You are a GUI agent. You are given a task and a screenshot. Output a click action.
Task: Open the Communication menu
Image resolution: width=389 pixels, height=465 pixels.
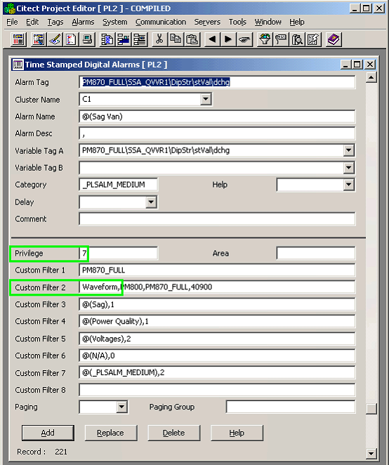(161, 22)
